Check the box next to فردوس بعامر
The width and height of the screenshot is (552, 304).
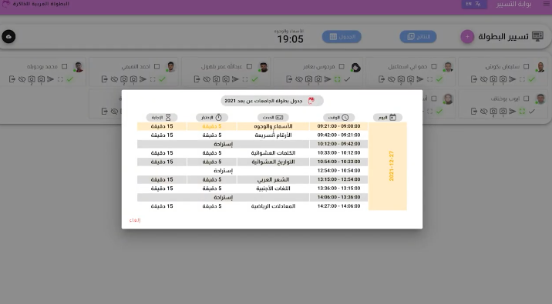pos(342,66)
